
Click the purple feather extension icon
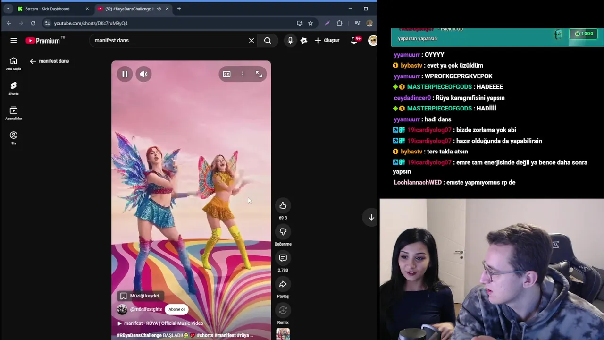[327, 23]
